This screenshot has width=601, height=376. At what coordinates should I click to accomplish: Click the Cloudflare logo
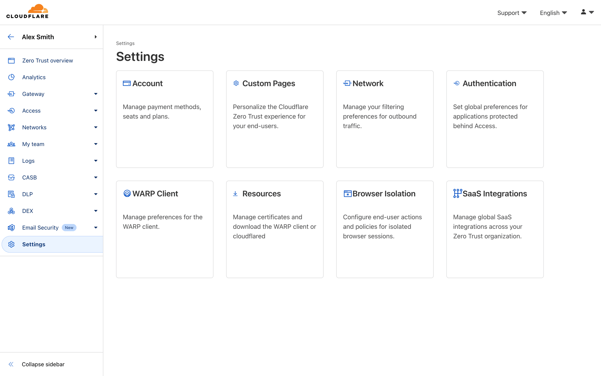pos(28,12)
